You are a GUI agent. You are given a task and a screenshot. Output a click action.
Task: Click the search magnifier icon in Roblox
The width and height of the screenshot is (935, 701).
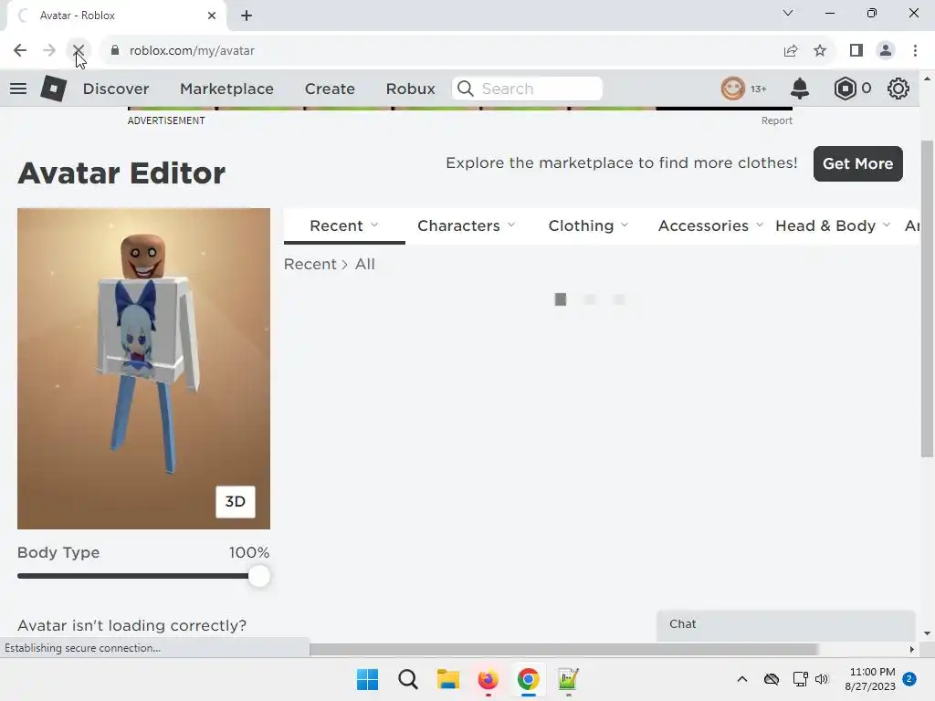click(x=465, y=89)
